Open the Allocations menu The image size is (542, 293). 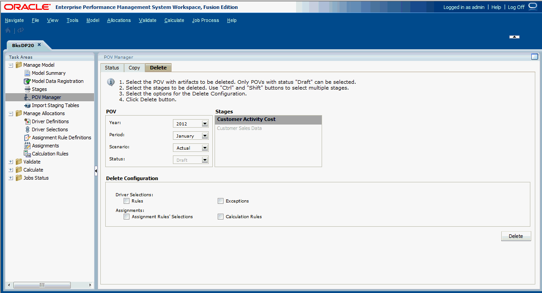click(119, 20)
